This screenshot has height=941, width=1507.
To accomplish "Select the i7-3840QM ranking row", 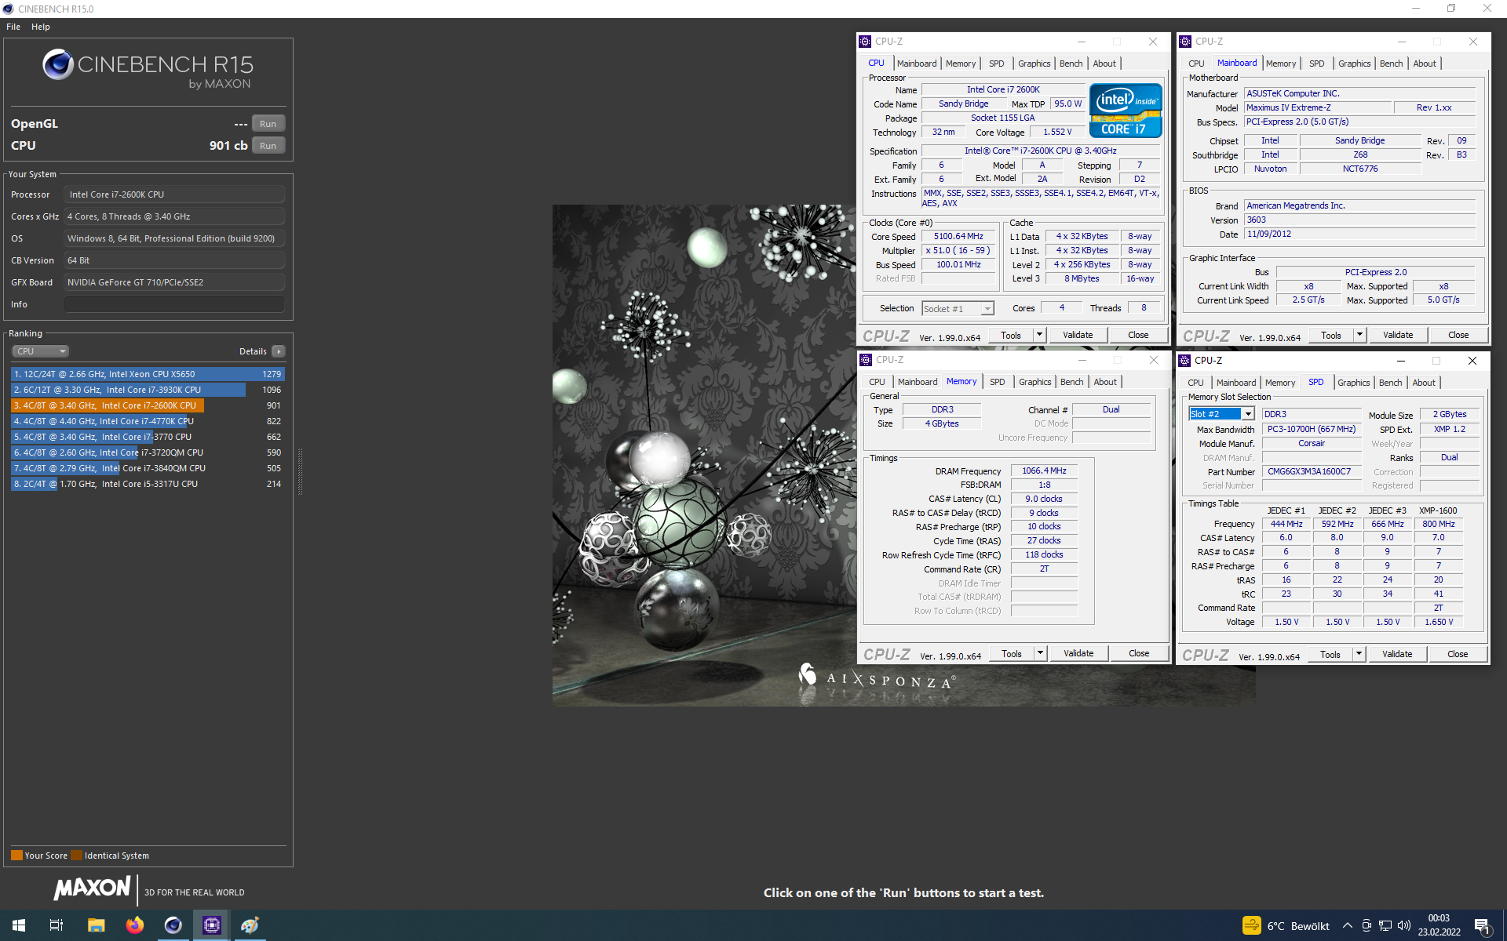I will pos(148,468).
